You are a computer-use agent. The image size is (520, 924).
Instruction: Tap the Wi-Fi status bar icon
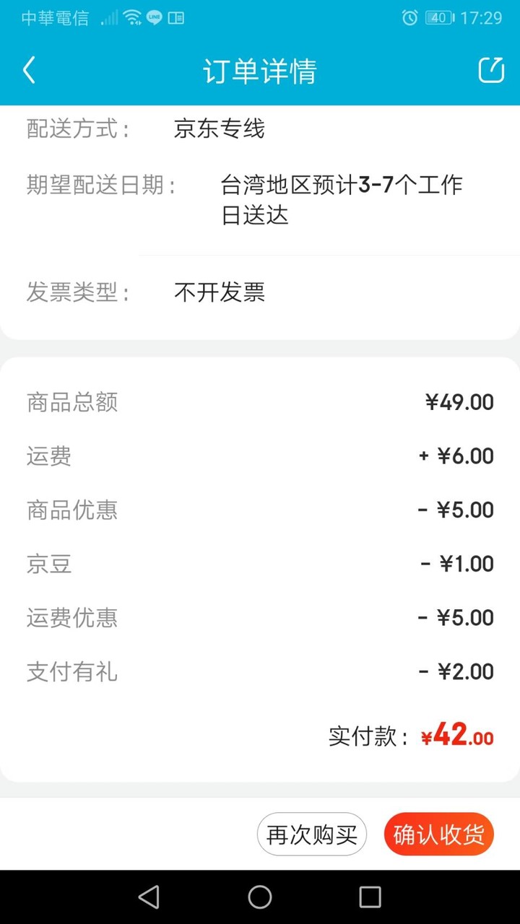click(x=132, y=18)
